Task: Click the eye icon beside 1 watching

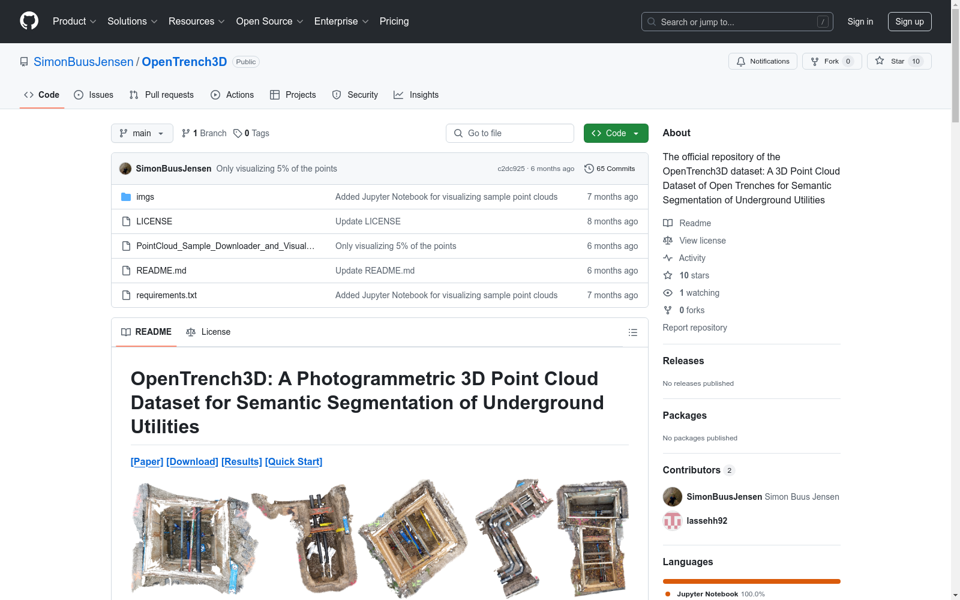Action: pos(668,293)
